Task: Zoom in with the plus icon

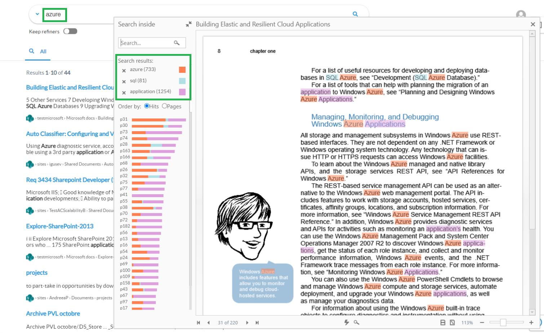Action: [531, 323]
